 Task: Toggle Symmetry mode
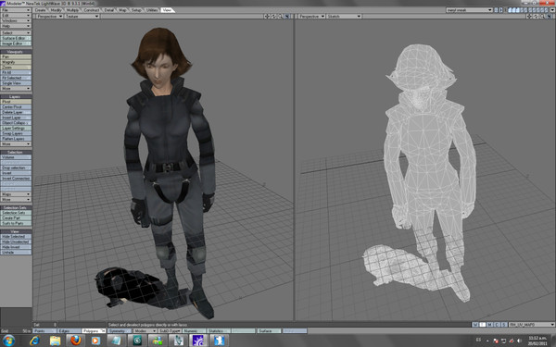[120, 331]
